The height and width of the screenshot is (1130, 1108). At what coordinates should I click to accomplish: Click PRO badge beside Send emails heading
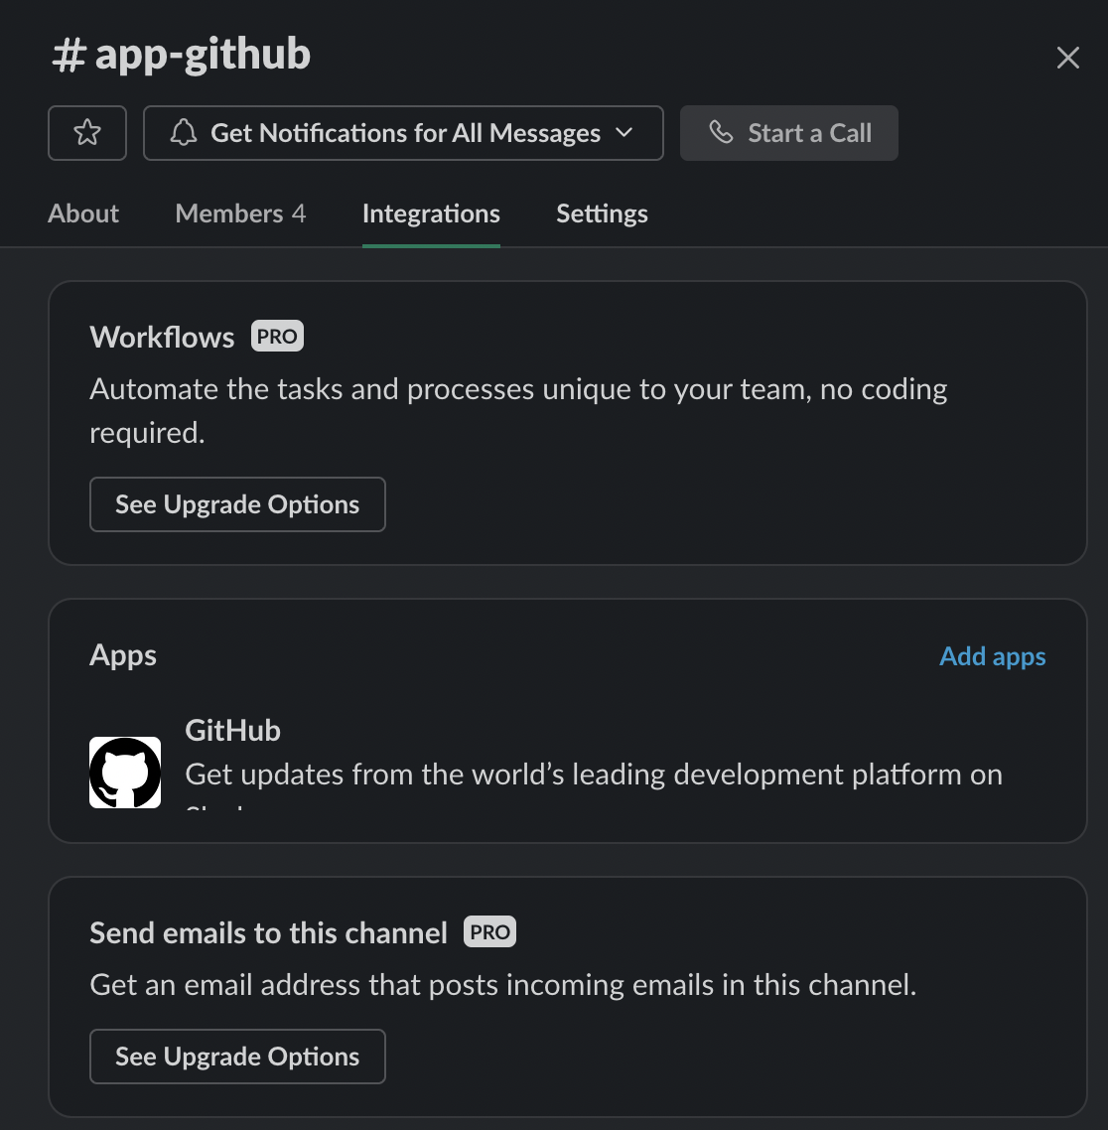[489, 931]
